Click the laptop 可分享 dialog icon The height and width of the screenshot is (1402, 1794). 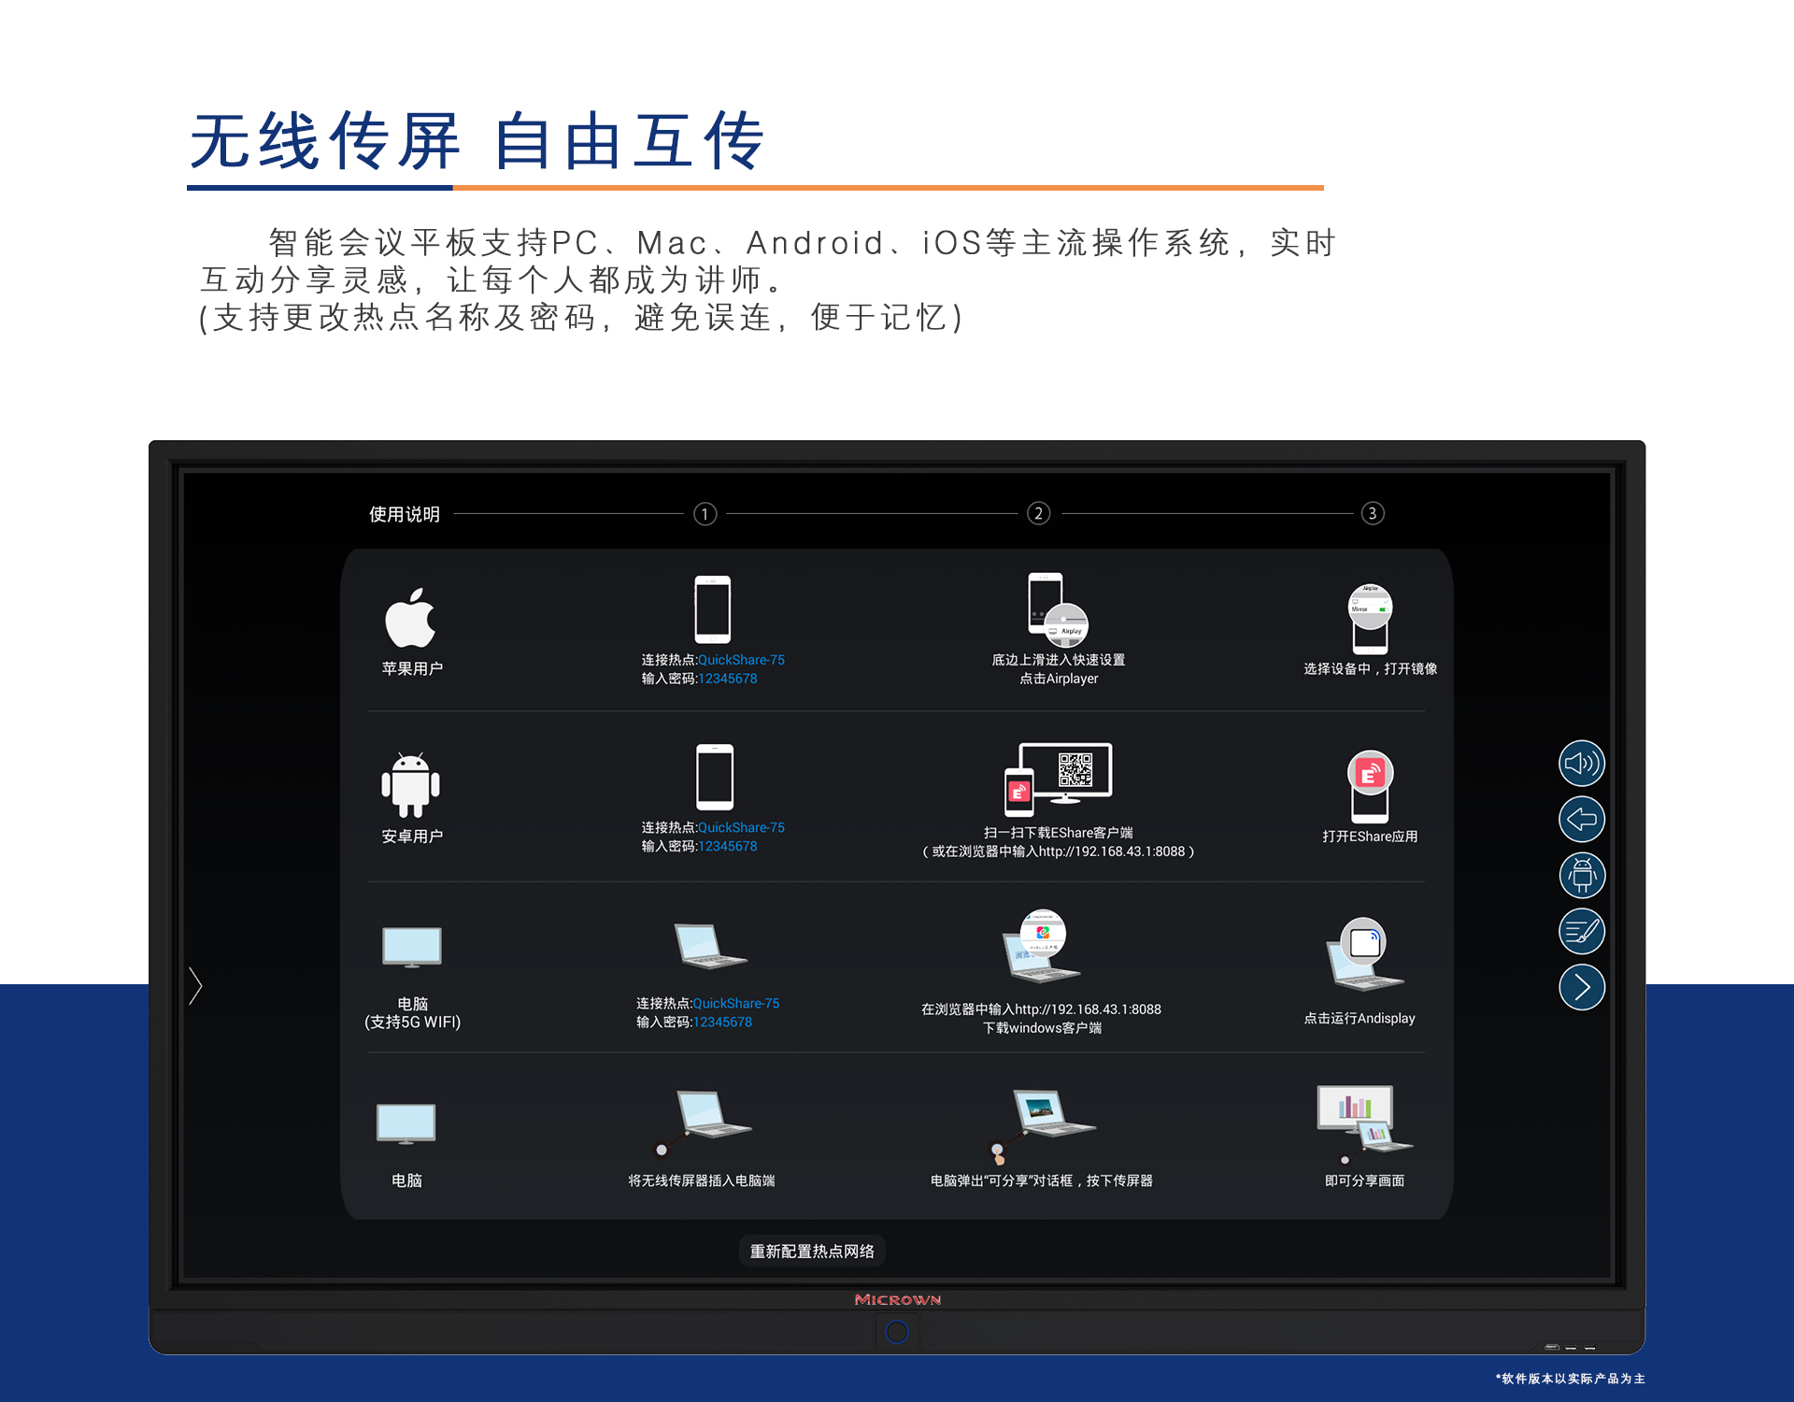pyautogui.click(x=1041, y=1125)
